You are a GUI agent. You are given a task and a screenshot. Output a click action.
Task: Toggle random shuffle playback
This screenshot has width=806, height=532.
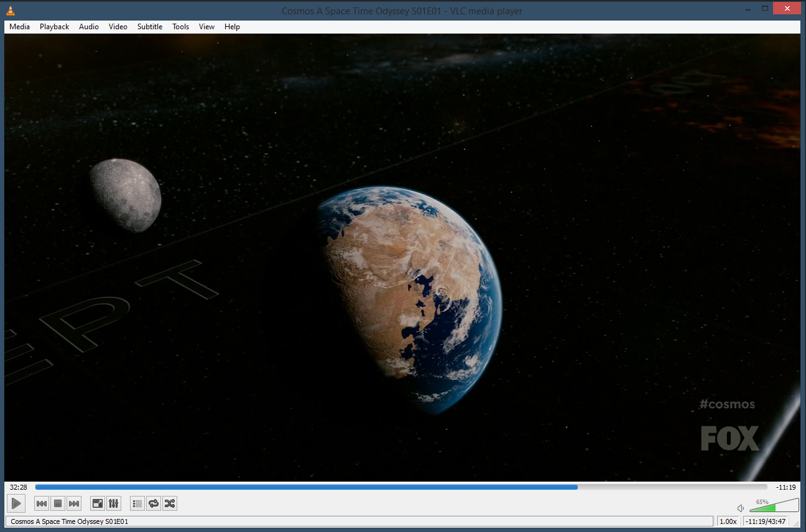pyautogui.click(x=170, y=503)
